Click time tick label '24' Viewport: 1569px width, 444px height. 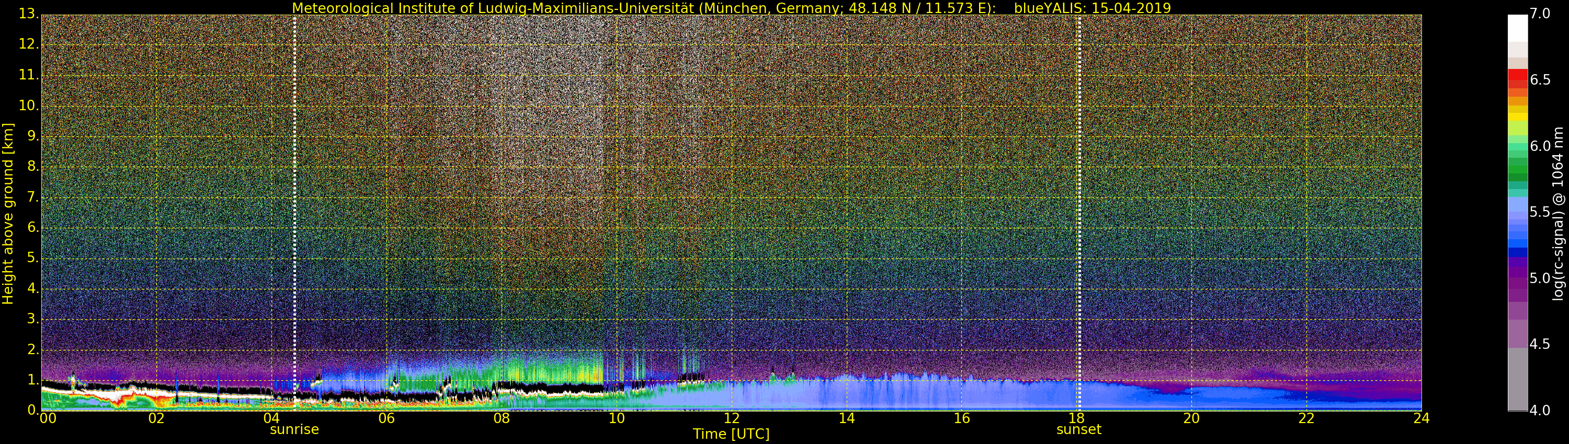click(1422, 418)
